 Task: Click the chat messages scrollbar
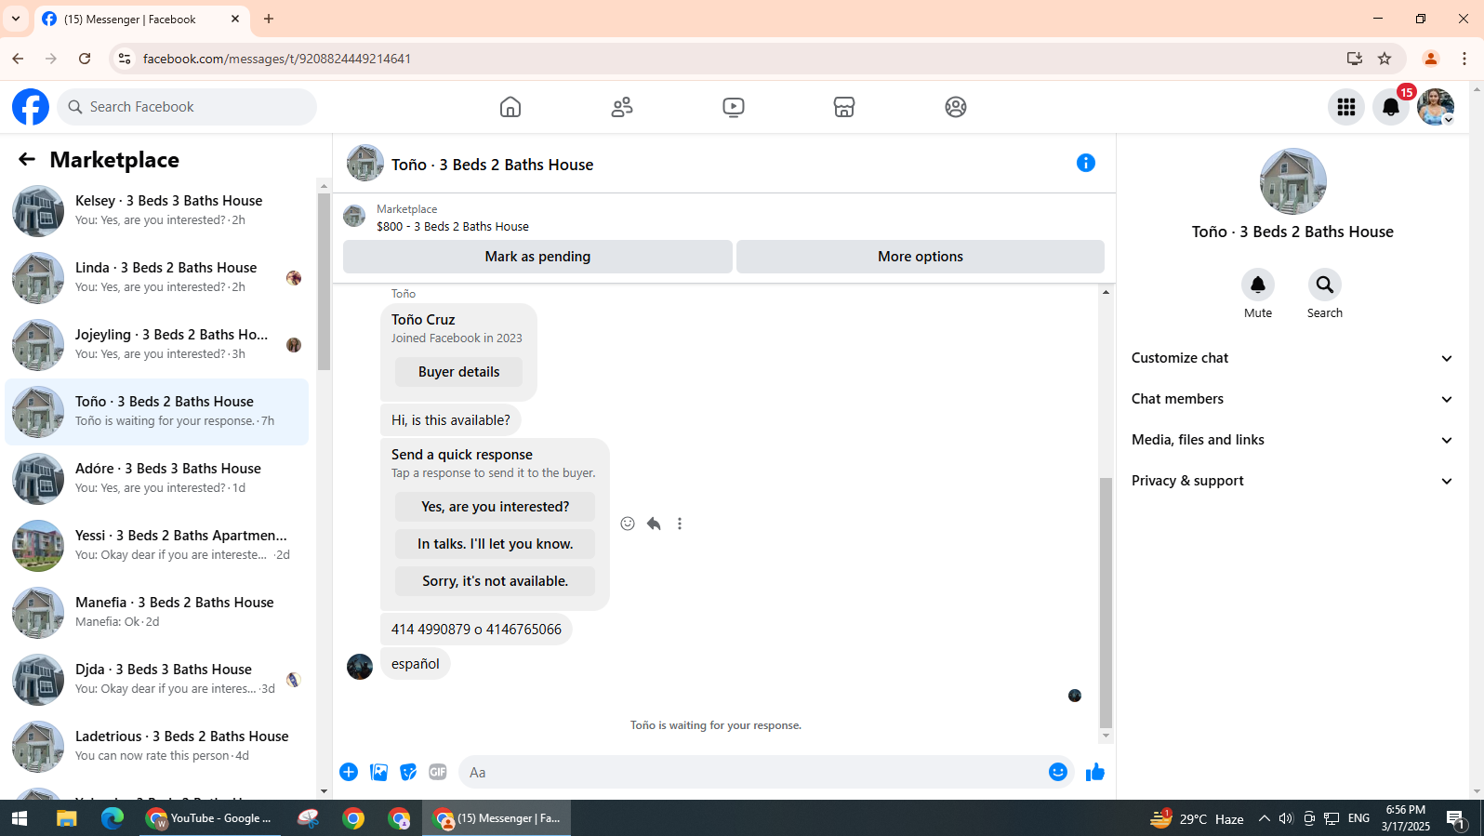coord(1106,603)
